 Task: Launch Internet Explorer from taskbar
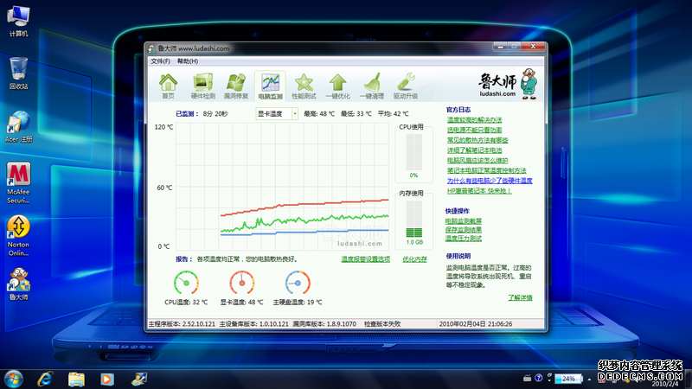45,379
